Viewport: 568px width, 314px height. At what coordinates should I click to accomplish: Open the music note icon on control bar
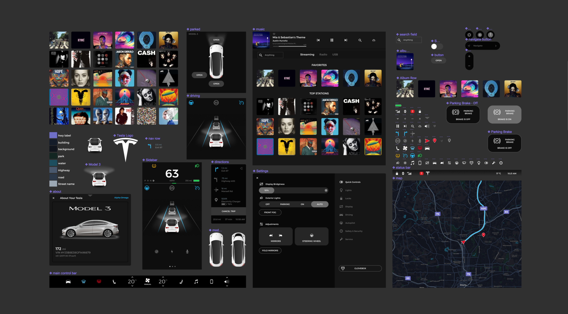pyautogui.click(x=196, y=281)
